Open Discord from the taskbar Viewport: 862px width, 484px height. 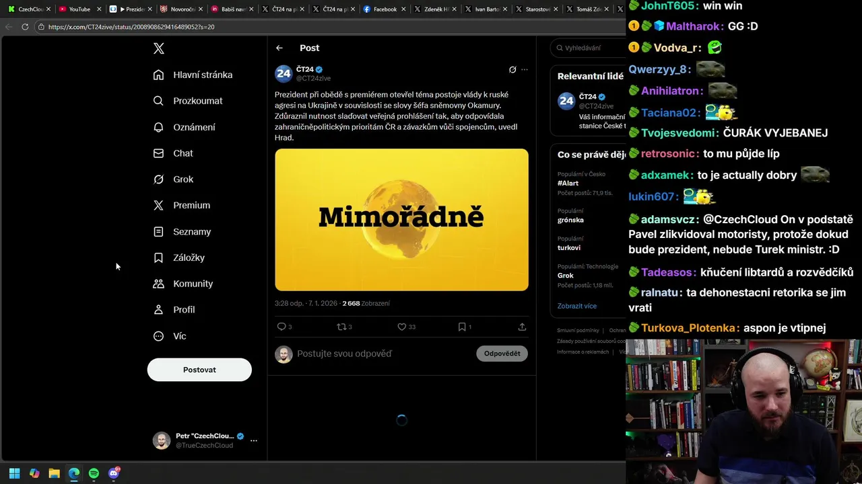(114, 473)
